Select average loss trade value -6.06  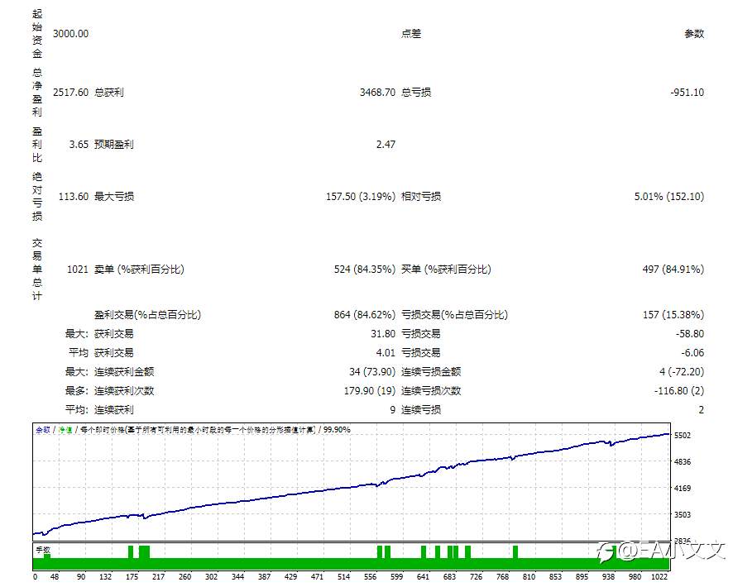(x=692, y=353)
